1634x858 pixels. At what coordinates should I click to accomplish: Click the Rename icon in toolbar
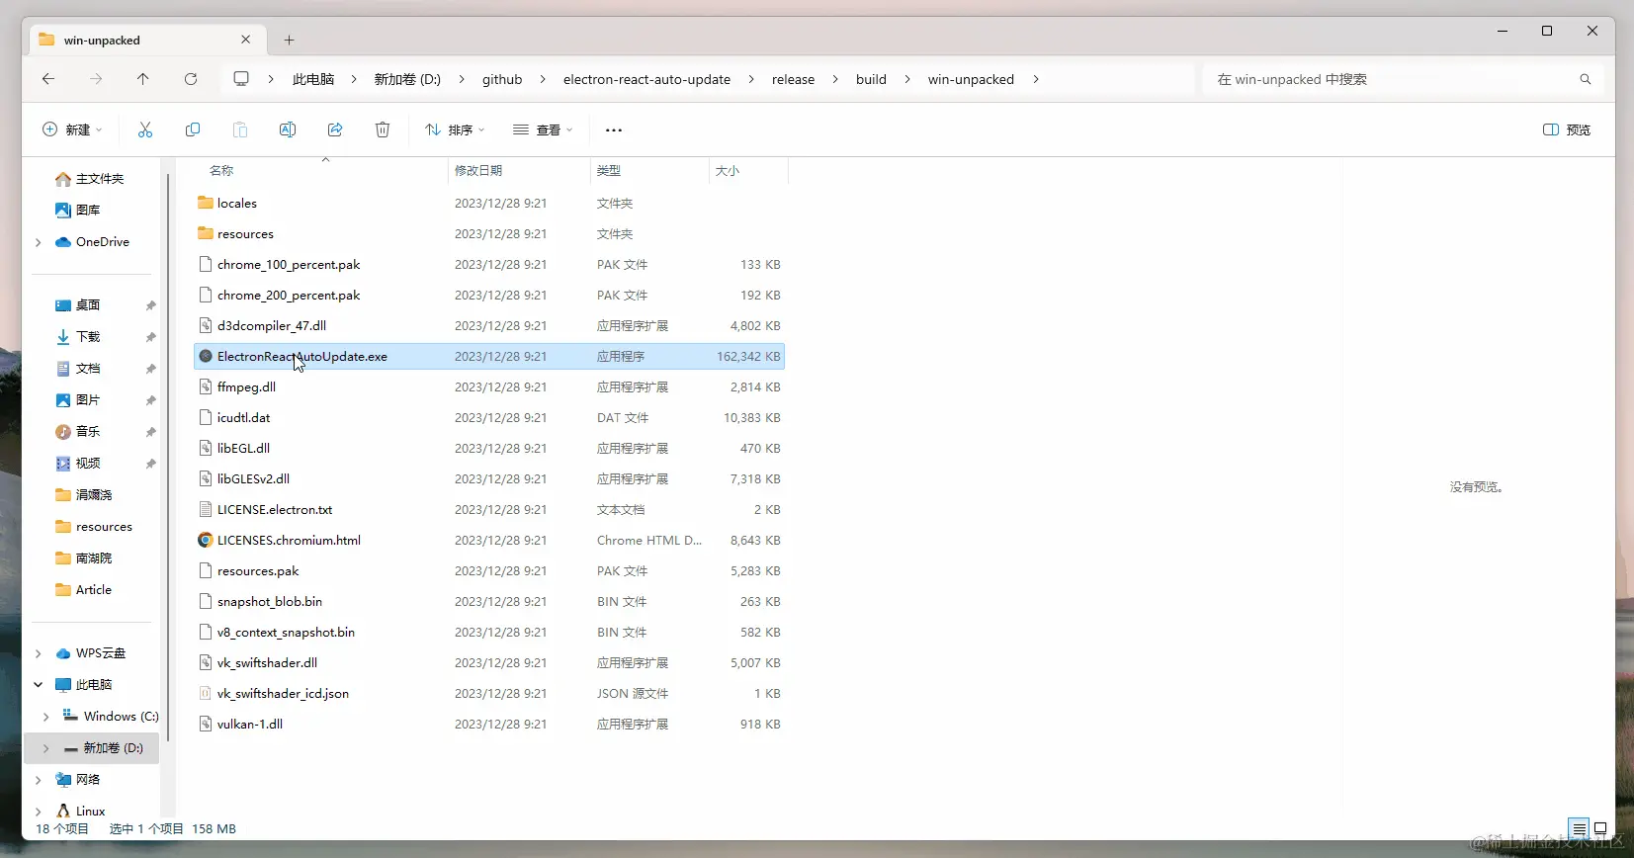(x=288, y=129)
